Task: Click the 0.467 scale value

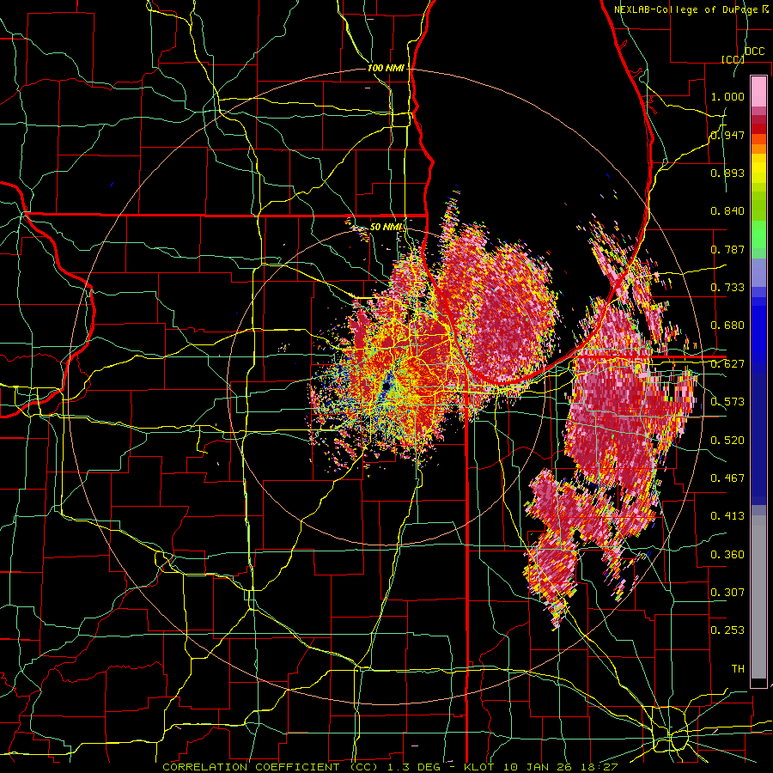Action: 727,478
